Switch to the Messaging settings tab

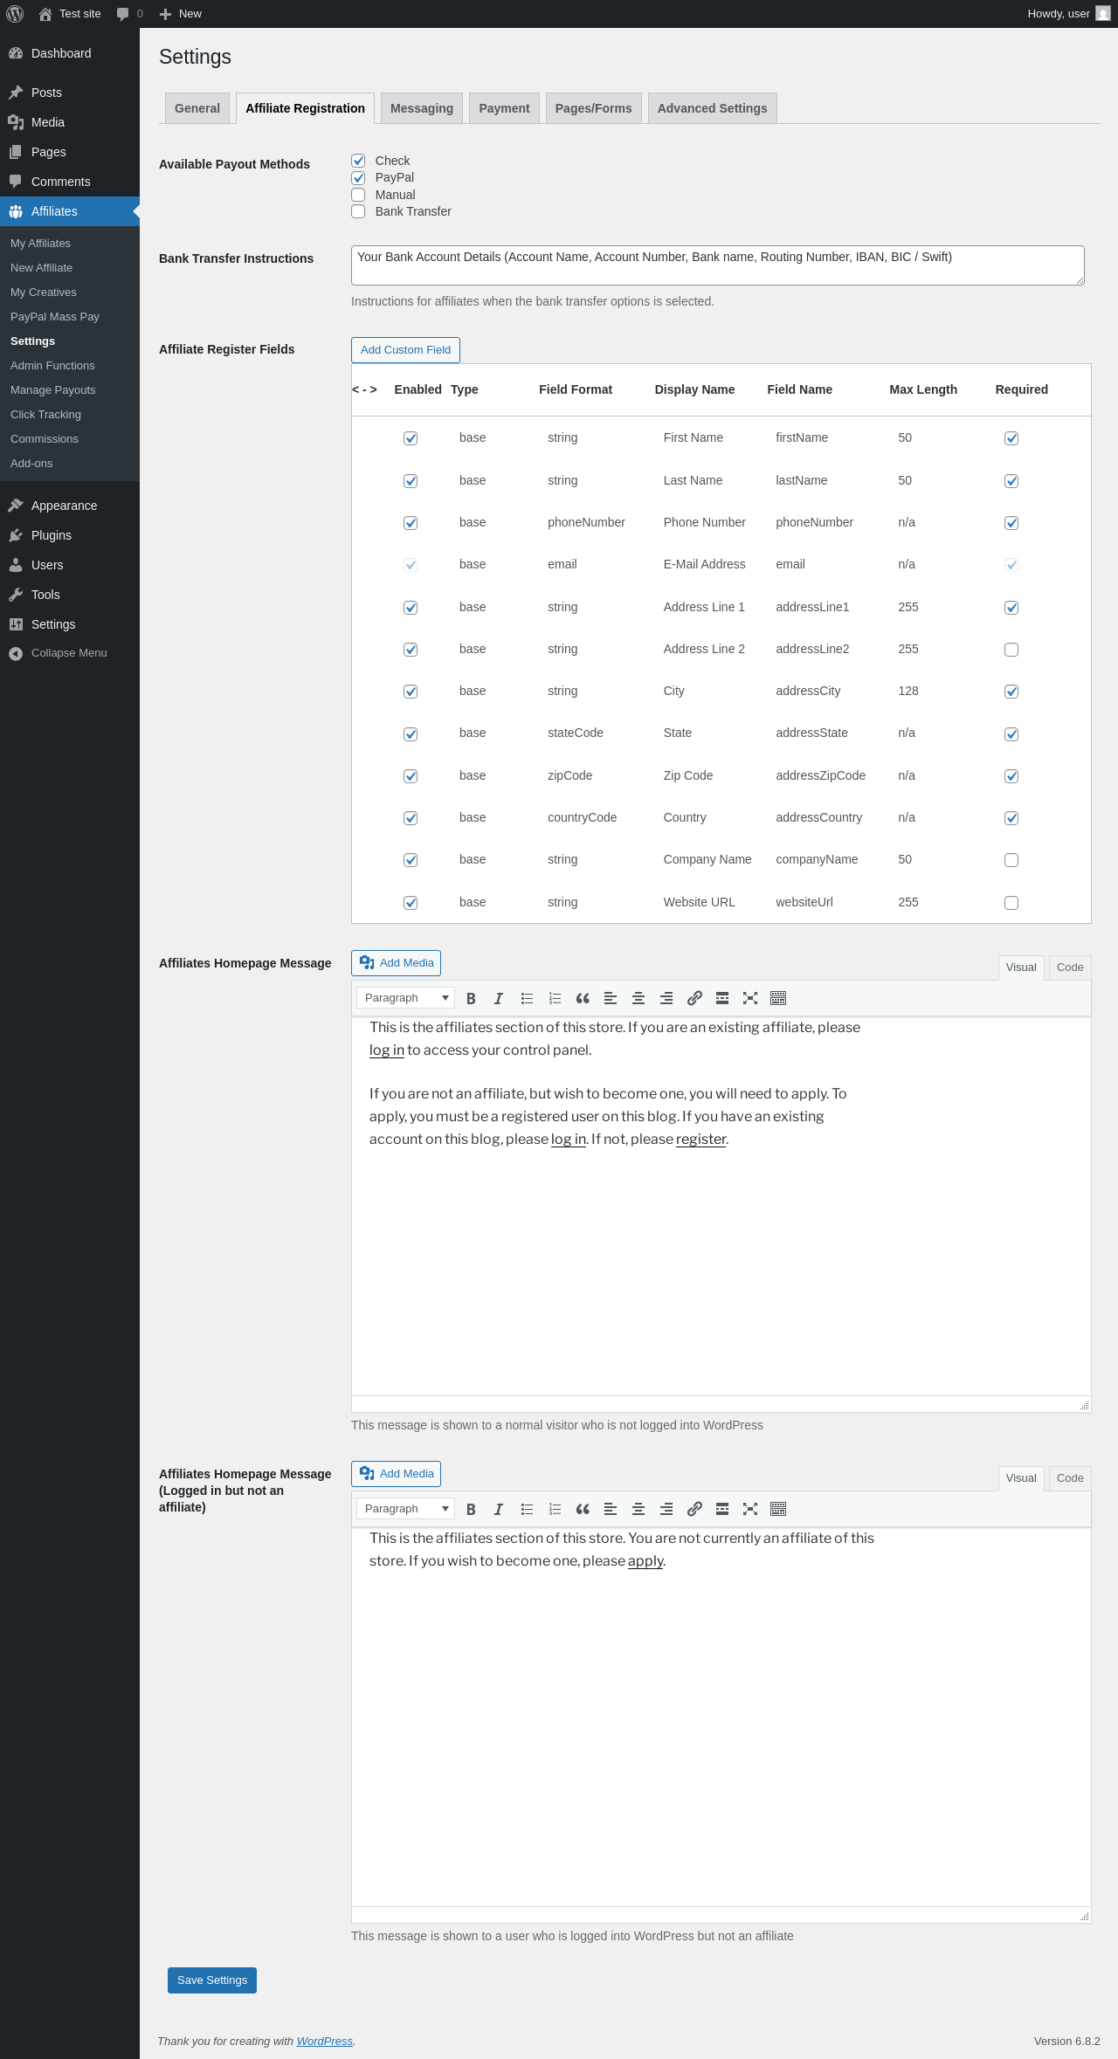422,108
